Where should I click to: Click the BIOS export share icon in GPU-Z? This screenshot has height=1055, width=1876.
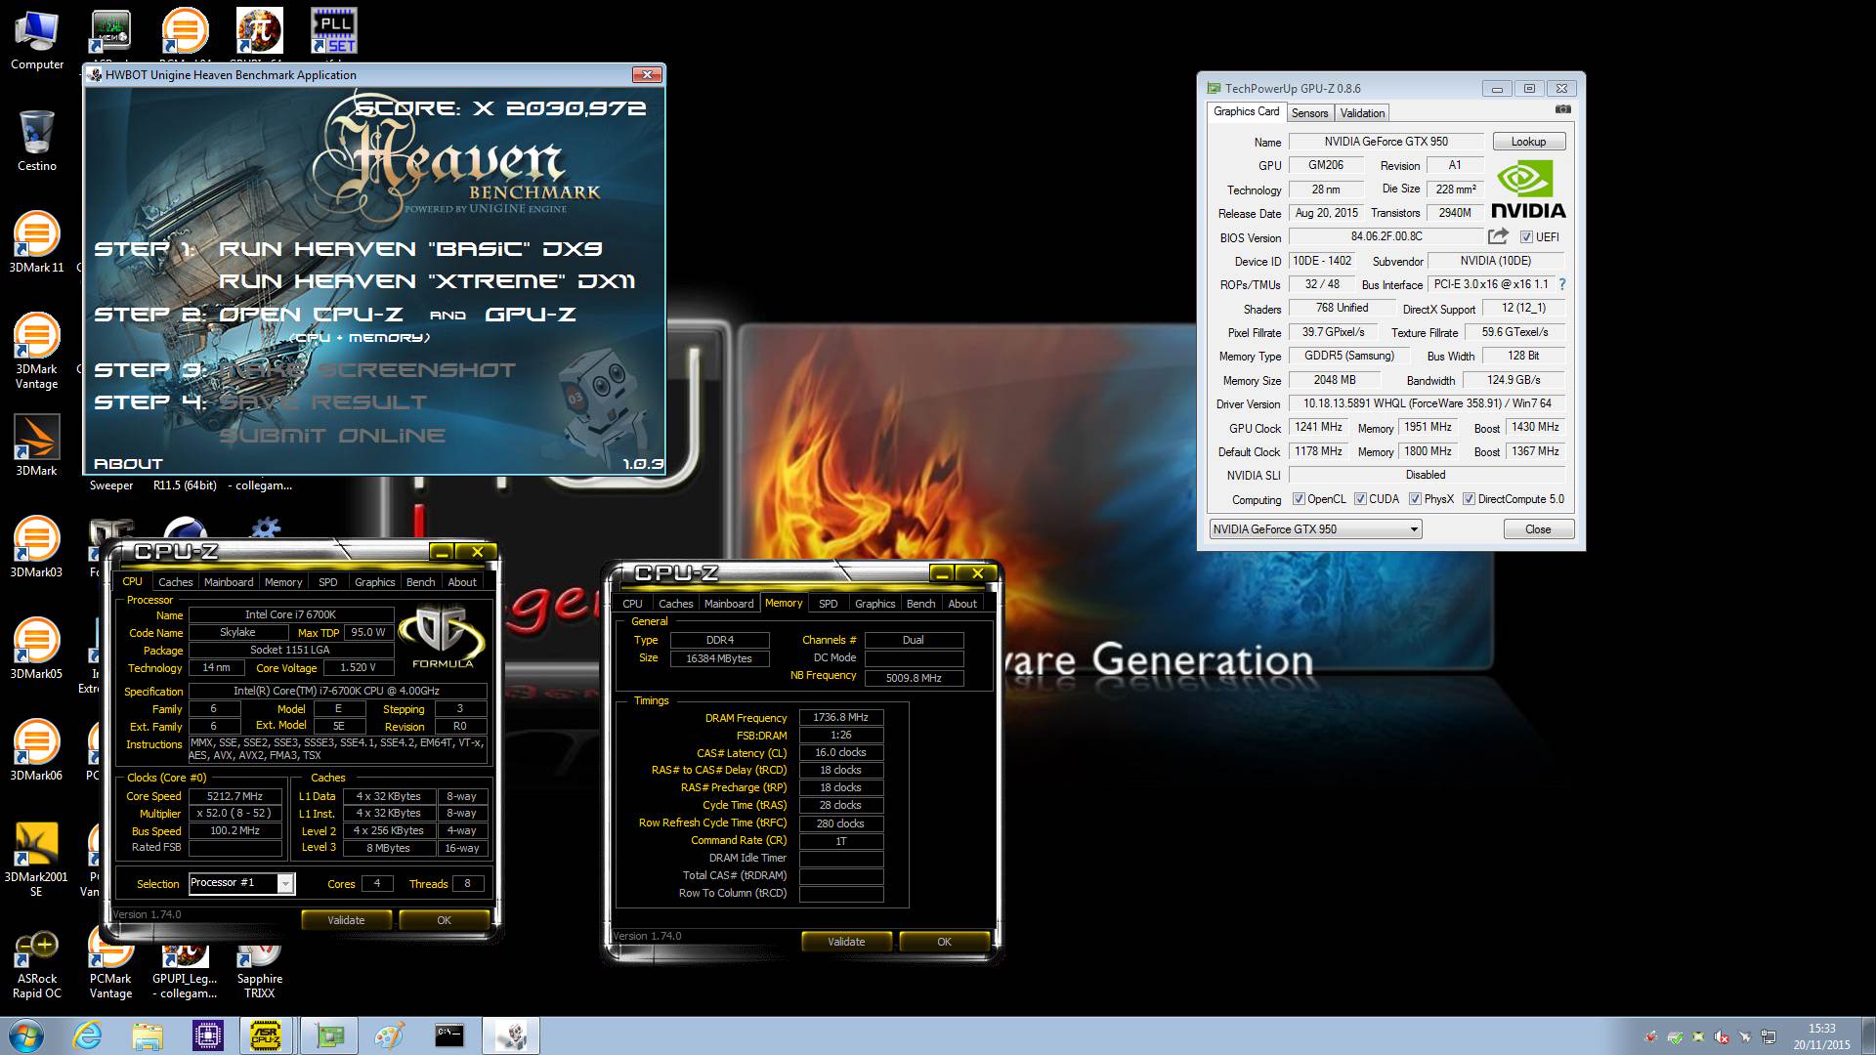click(x=1498, y=236)
